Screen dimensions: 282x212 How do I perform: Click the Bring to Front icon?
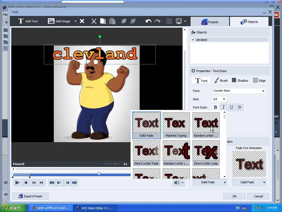click(124, 21)
